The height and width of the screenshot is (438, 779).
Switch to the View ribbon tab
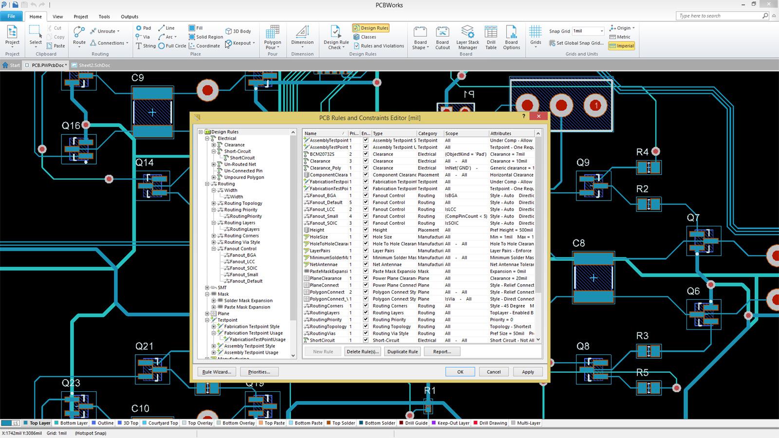tap(57, 16)
